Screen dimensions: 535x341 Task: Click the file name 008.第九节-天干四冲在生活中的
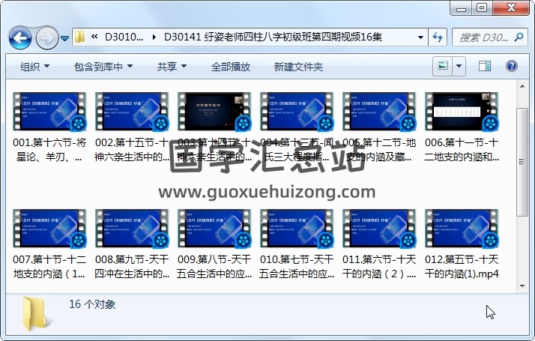[132, 267]
